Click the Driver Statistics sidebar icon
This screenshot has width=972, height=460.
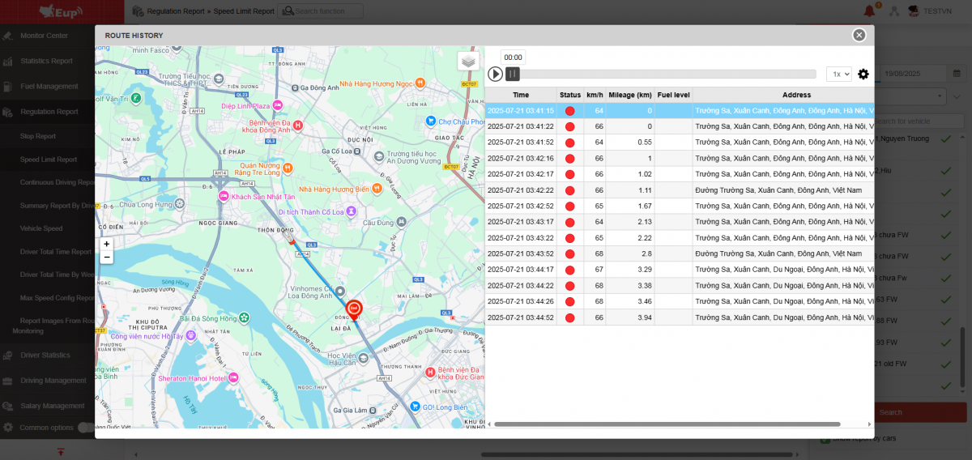click(x=7, y=355)
